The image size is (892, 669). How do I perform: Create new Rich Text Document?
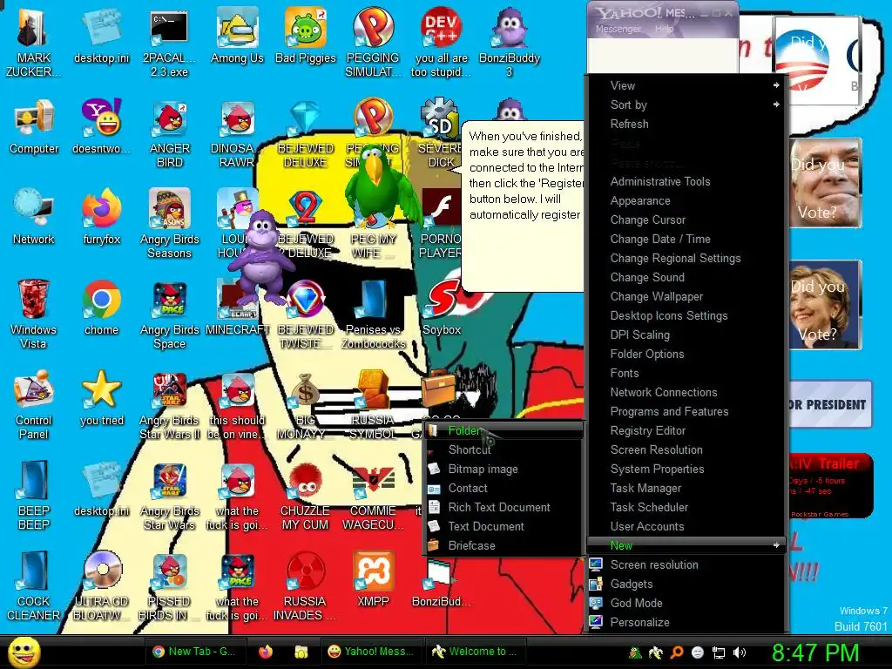point(504,508)
